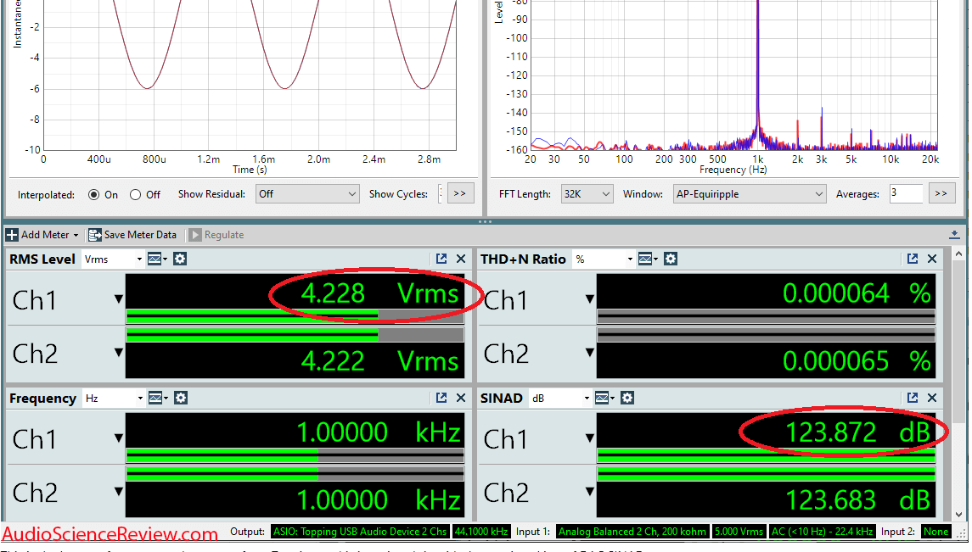Open Frequency Hz unit dropdown
Image resolution: width=972 pixels, height=552 pixels.
(x=114, y=399)
